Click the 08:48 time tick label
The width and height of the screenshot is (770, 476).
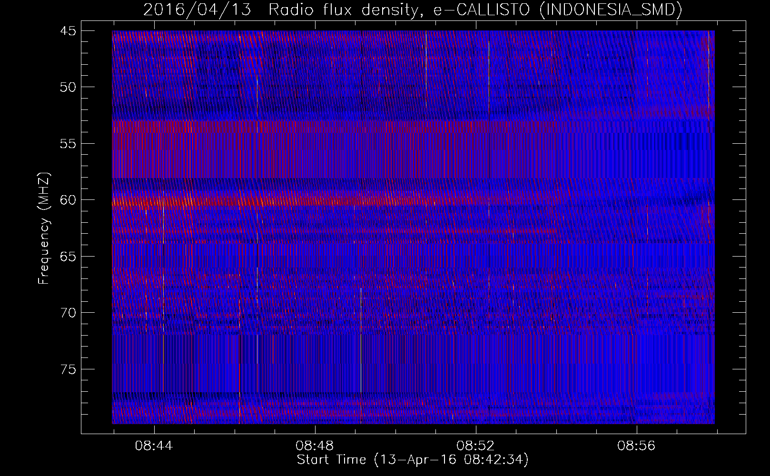click(x=315, y=446)
